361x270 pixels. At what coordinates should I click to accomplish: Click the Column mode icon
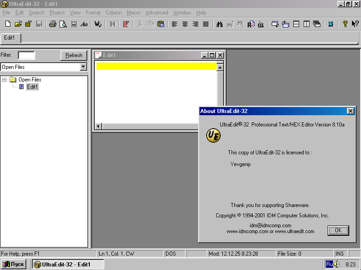click(x=126, y=24)
